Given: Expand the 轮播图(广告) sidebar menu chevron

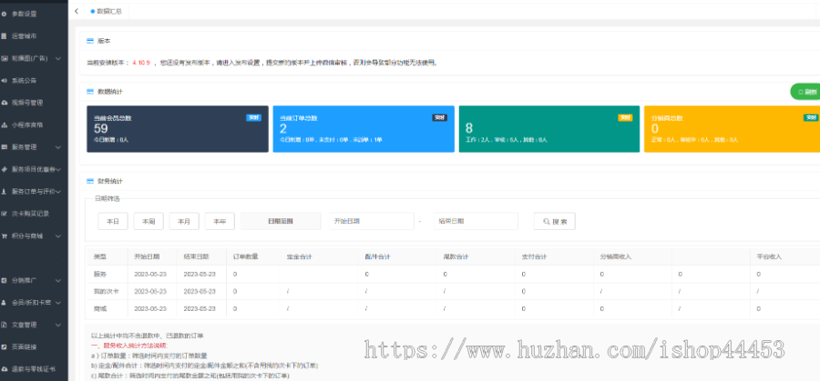Looking at the screenshot, I should (58, 59).
